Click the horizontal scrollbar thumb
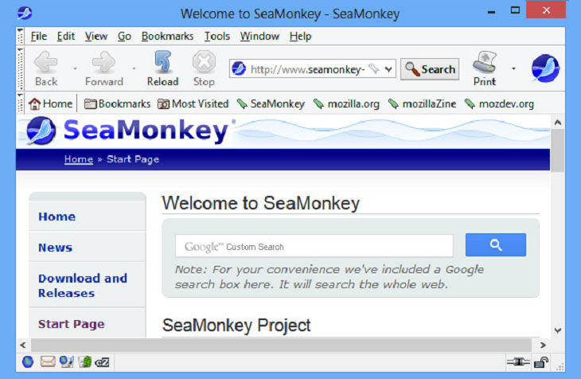Viewport: 581px width, 379px height. pyautogui.click(x=281, y=345)
